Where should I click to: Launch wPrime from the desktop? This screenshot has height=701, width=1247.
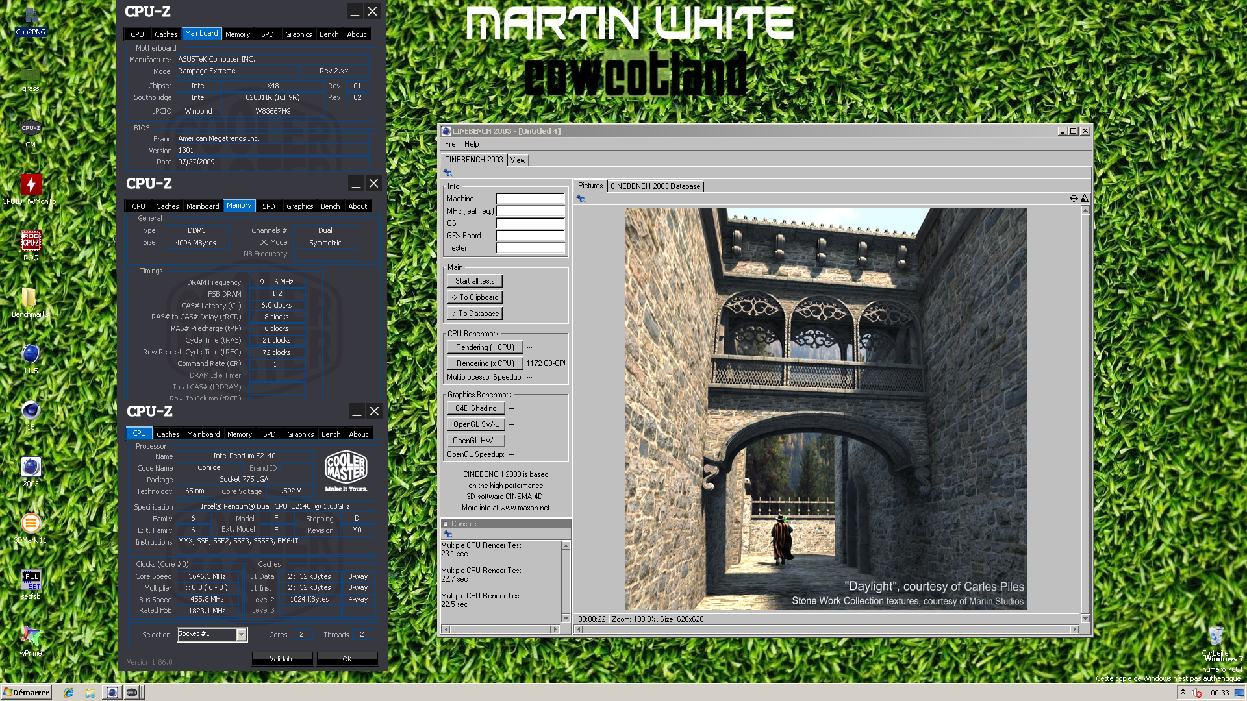31,641
